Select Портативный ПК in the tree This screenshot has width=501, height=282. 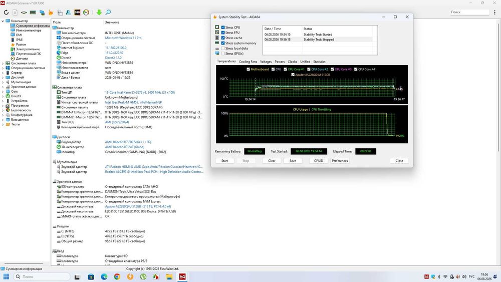29,54
